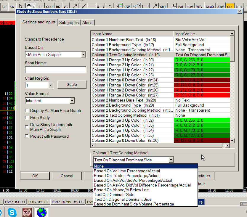
Task: Choose Text On Dominant Side option
Action: (x=145, y=195)
